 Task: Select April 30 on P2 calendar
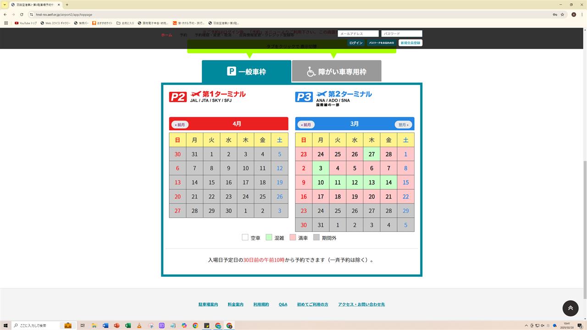[228, 211]
